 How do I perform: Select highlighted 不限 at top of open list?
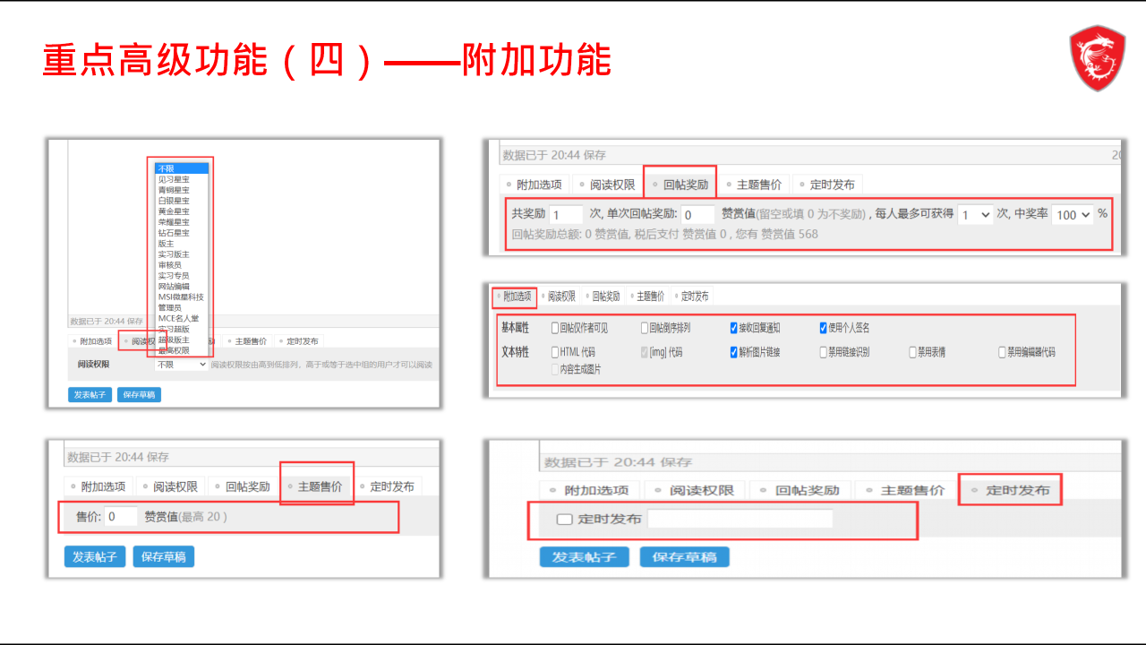(x=182, y=168)
